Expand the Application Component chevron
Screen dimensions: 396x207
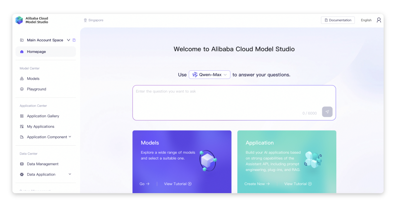coord(70,137)
